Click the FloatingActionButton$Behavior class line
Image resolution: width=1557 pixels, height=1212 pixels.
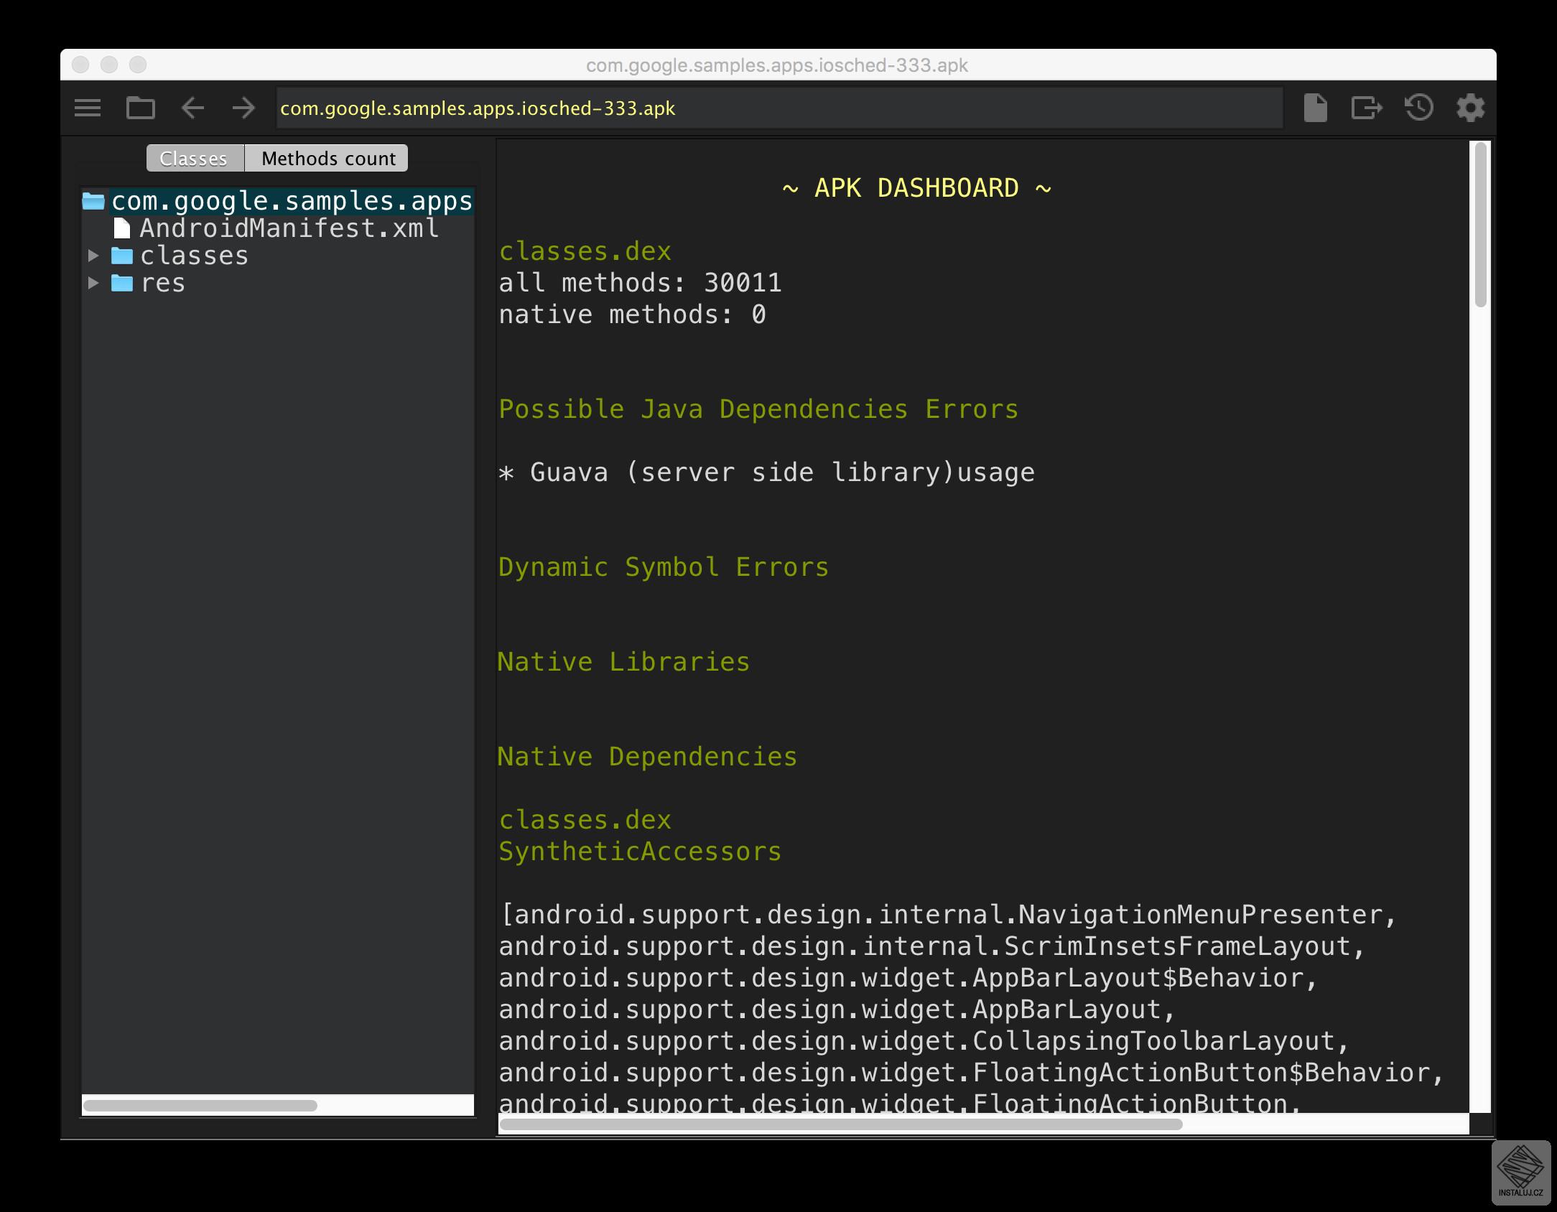(x=972, y=1073)
